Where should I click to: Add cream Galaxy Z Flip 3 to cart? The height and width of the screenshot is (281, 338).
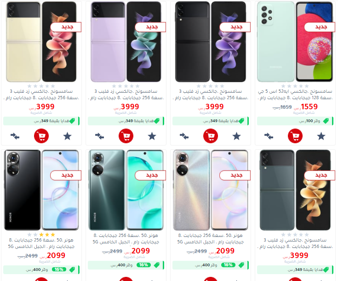coord(41,136)
